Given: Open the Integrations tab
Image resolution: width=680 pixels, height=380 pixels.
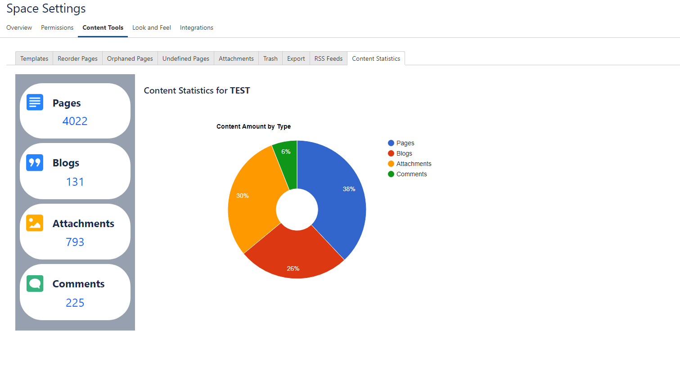Looking at the screenshot, I should pos(197,27).
